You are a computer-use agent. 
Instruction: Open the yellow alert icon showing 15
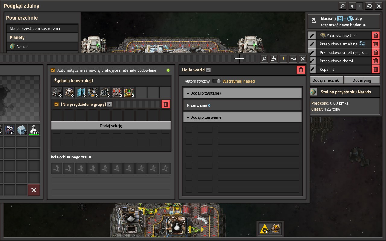[x=265, y=229]
